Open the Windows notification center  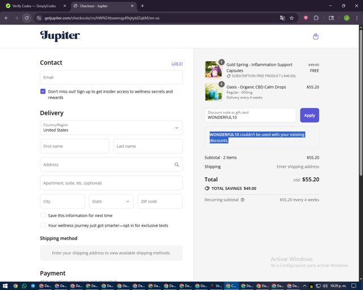[353, 286]
